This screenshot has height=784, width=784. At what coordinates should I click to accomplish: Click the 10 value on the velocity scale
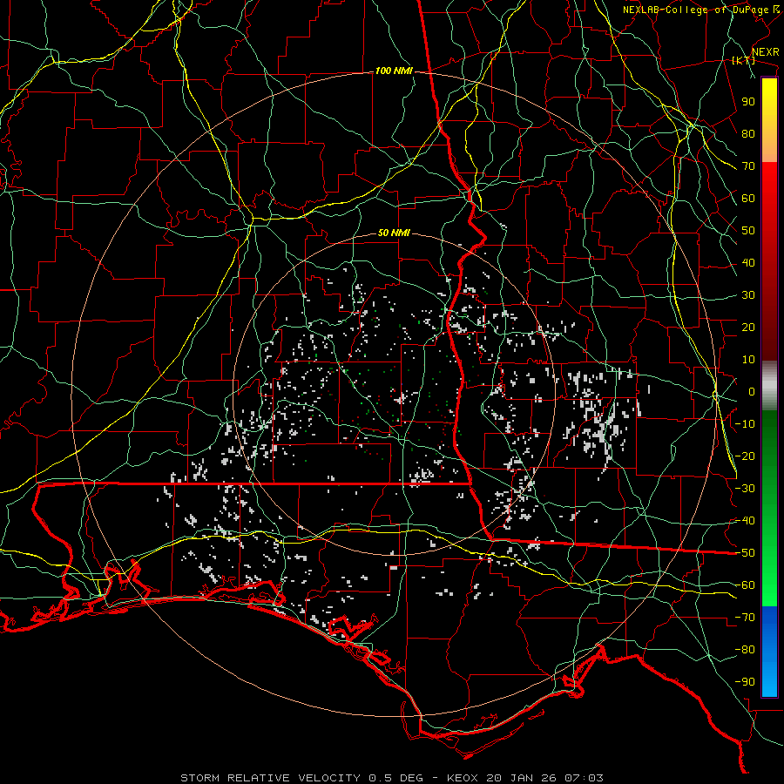(748, 360)
